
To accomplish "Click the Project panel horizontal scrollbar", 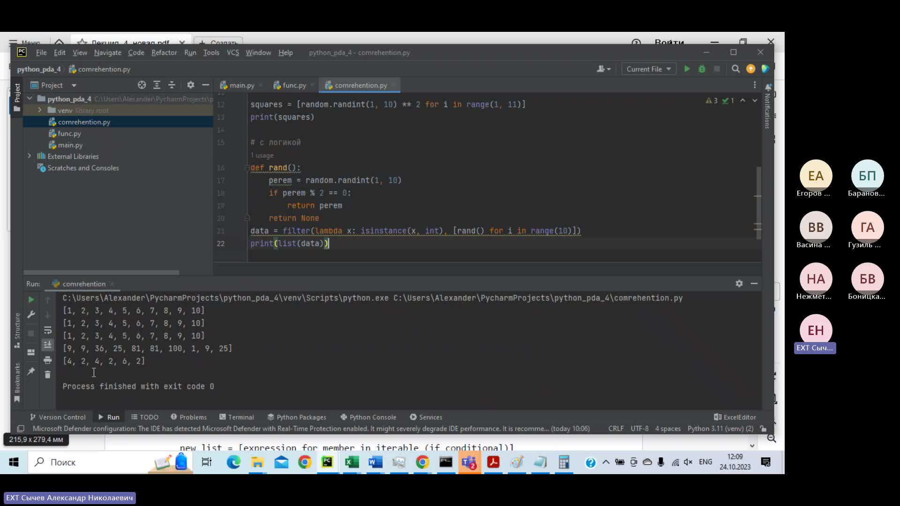I will [101, 272].
